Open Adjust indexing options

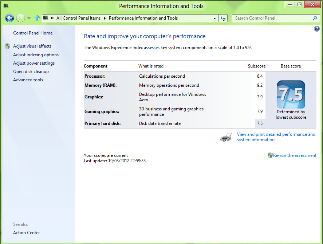tap(36, 55)
